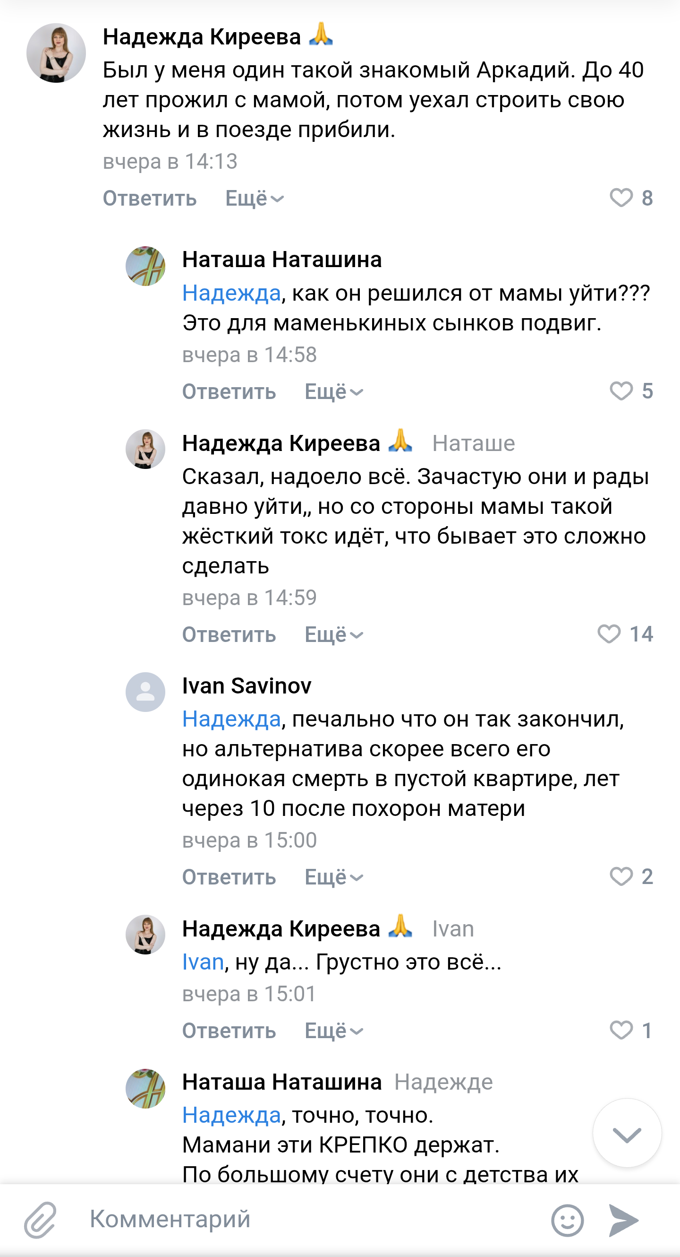Like the comment "ну да... Грустно это всё..."
The height and width of the screenshot is (1257, 680).
coord(621,1031)
